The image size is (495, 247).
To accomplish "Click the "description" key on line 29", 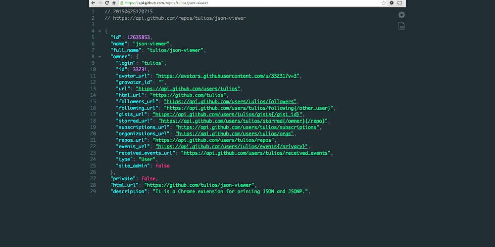I will 129,192.
